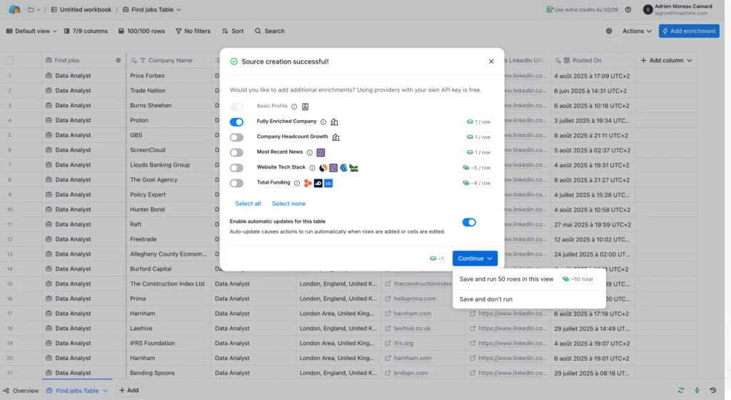Switch to the Overview tab
The image size is (731, 400).
21,391
